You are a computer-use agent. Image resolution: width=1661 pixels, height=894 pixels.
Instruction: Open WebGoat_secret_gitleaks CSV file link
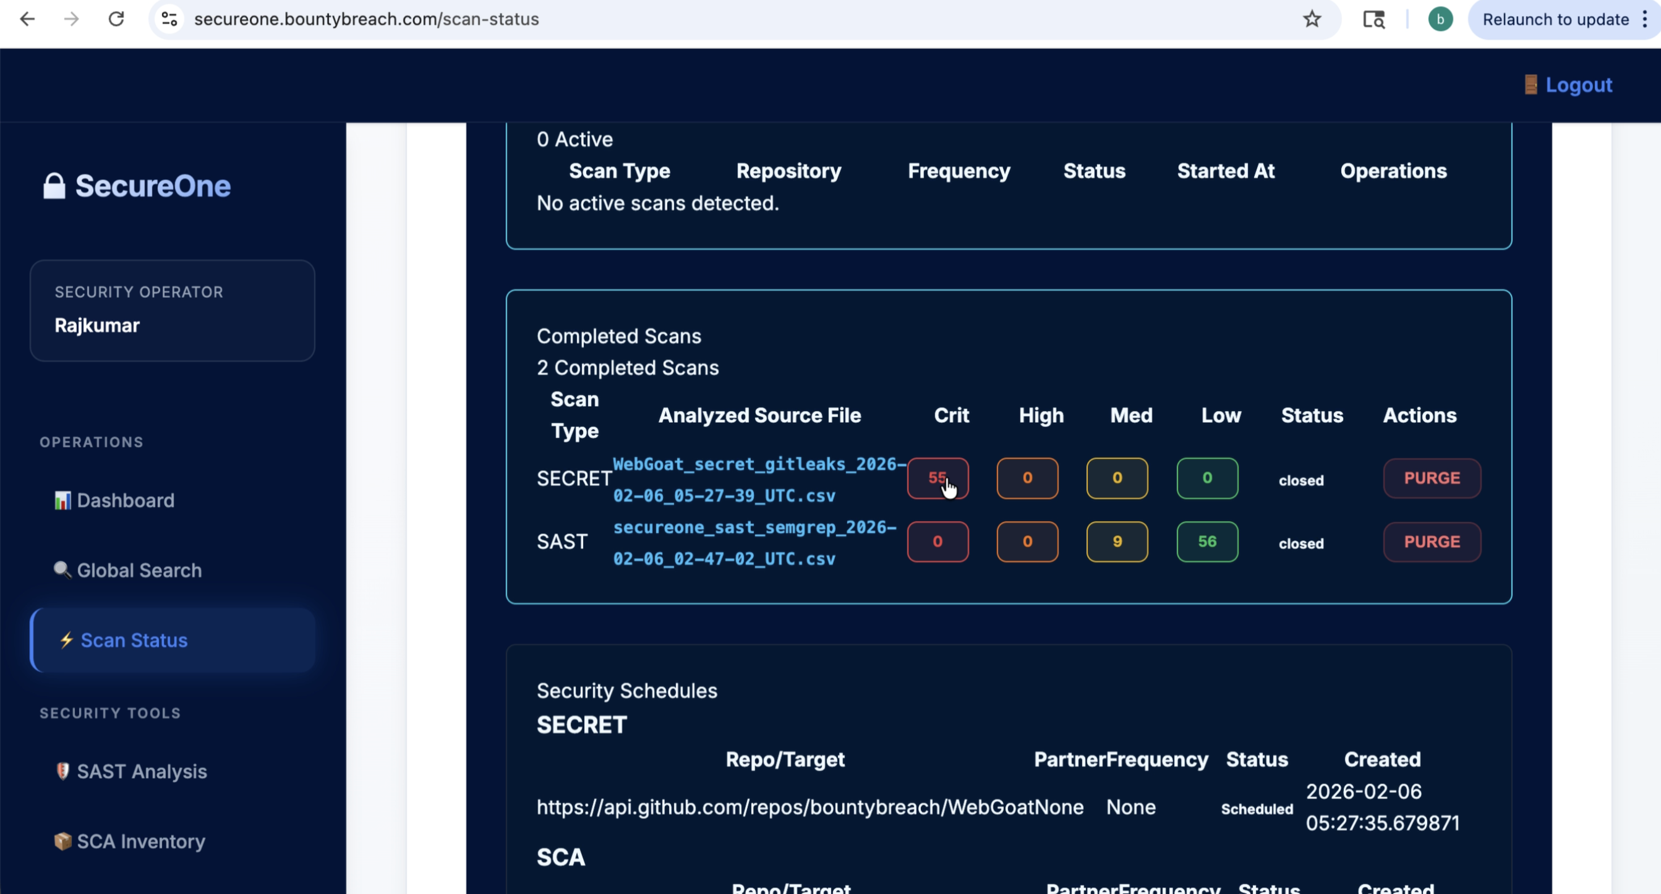759,480
